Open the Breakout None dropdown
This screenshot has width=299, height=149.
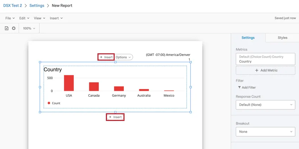pos(266,132)
